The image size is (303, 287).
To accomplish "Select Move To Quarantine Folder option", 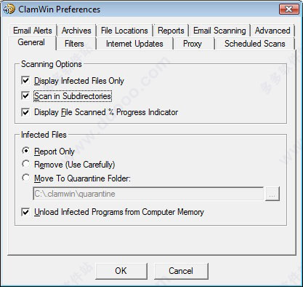I will (25, 178).
